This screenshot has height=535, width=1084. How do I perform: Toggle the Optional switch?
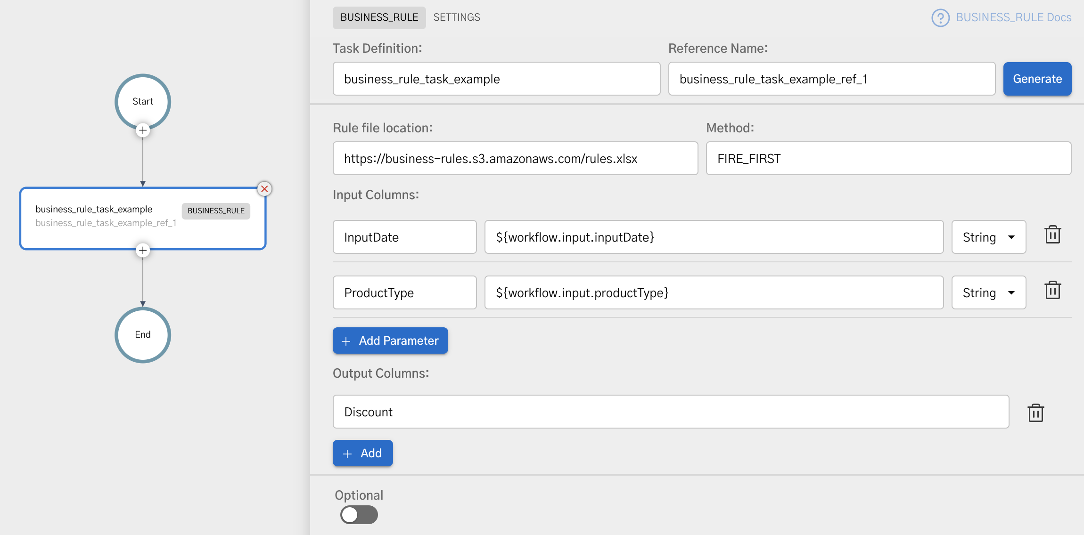click(x=359, y=515)
